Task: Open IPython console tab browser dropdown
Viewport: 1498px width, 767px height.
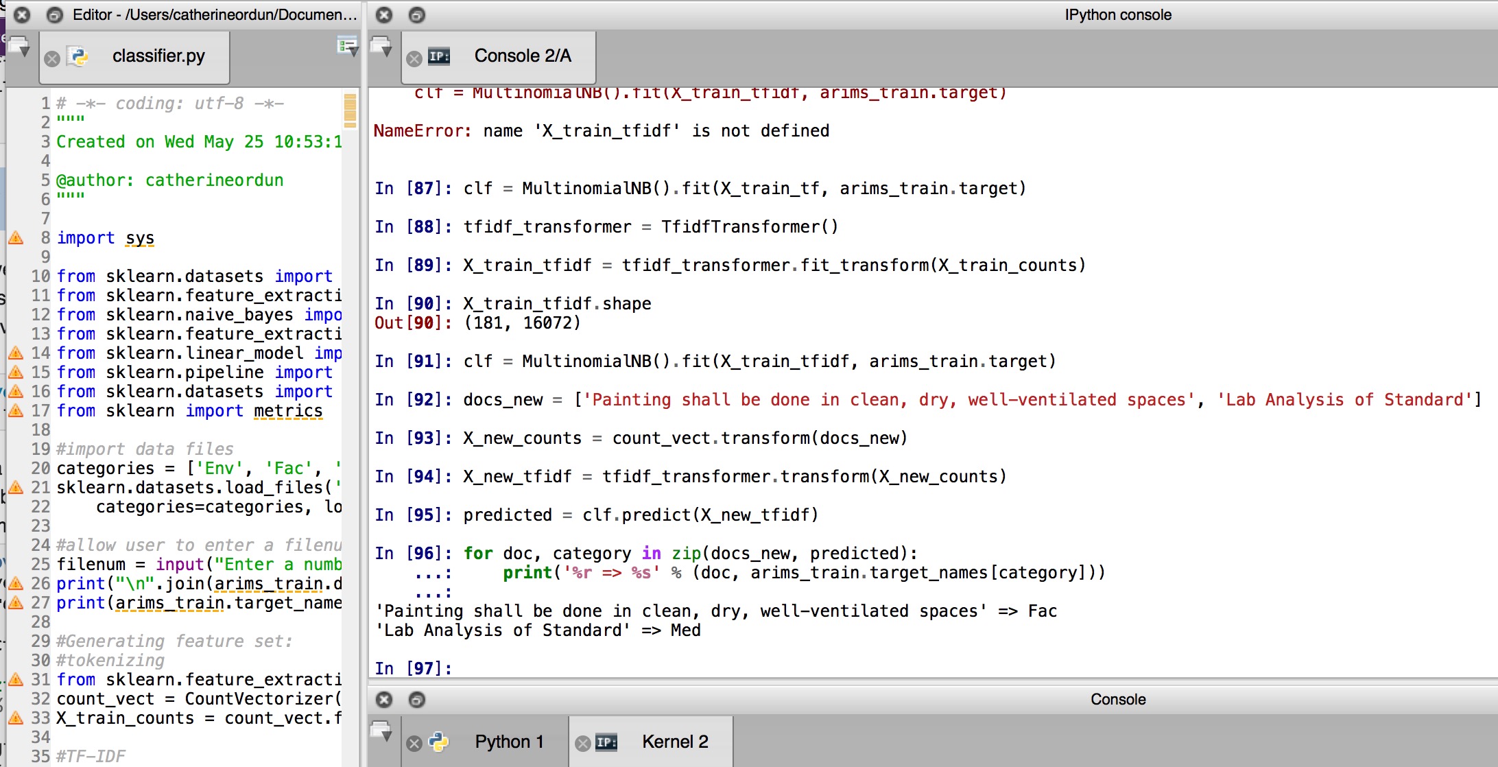Action: tap(381, 47)
